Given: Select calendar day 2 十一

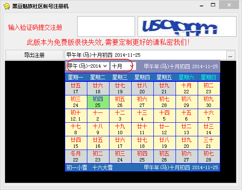Looking at the screenshot, I should tap(98, 115).
